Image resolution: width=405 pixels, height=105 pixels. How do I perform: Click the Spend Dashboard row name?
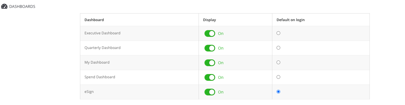100,77
